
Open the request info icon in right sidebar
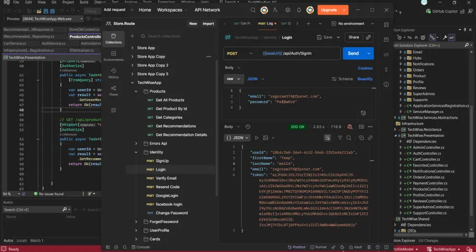pos(386,84)
